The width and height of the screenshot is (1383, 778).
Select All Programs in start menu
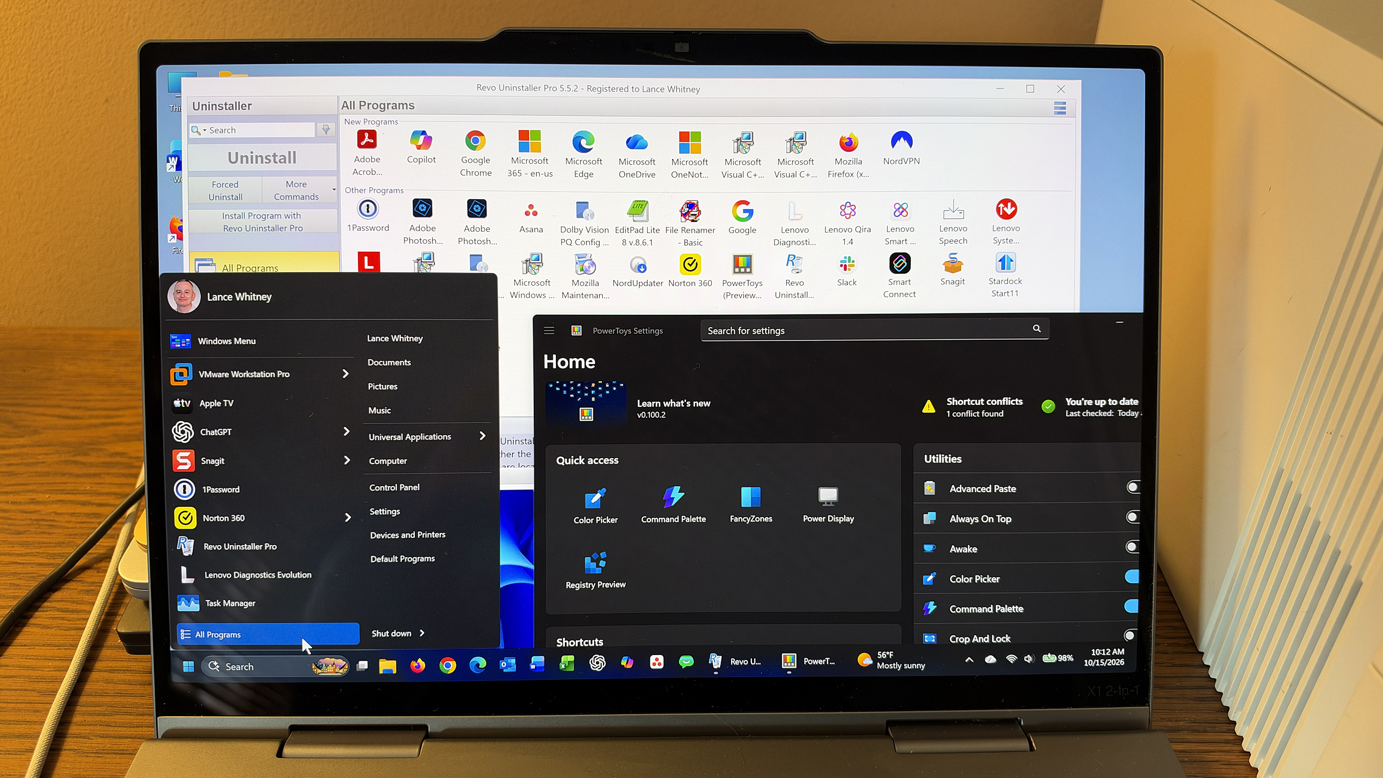(268, 634)
